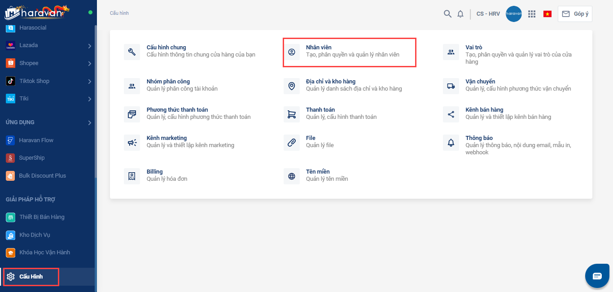Select Cấu Hình in the sidebar
The image size is (613, 292).
coord(31,277)
